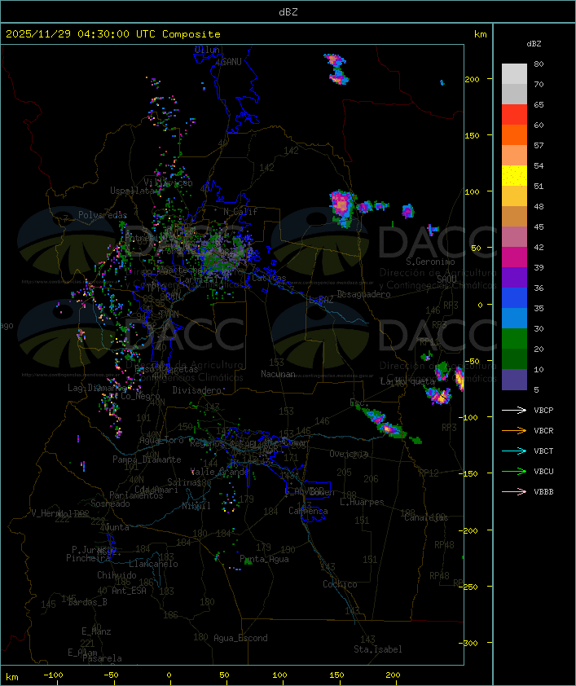Click the horizontal axis 200 tick label

pyautogui.click(x=393, y=675)
